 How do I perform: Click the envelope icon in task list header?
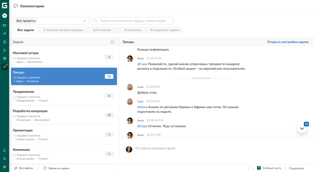point(113,42)
